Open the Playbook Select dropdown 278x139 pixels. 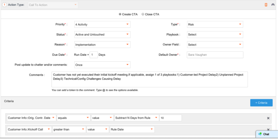(x=215, y=34)
